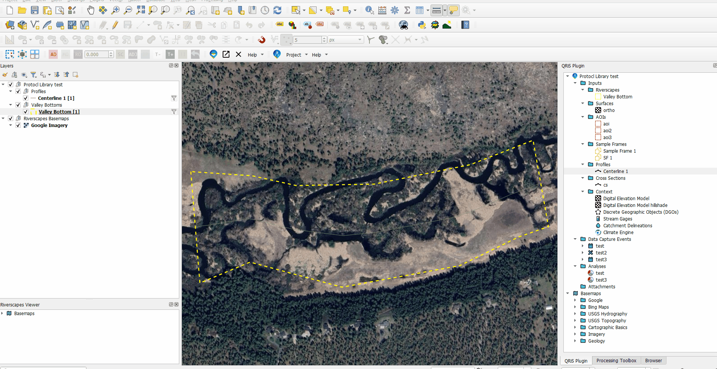Click the blue help book icon
The height and width of the screenshot is (369, 717).
pos(466,25)
